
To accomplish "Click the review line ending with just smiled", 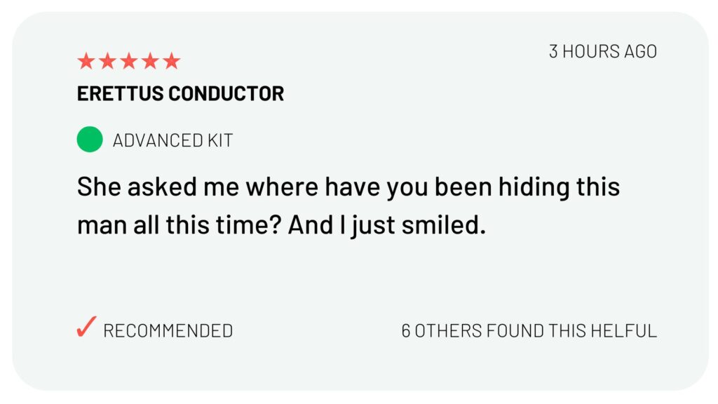I will 280,226.
